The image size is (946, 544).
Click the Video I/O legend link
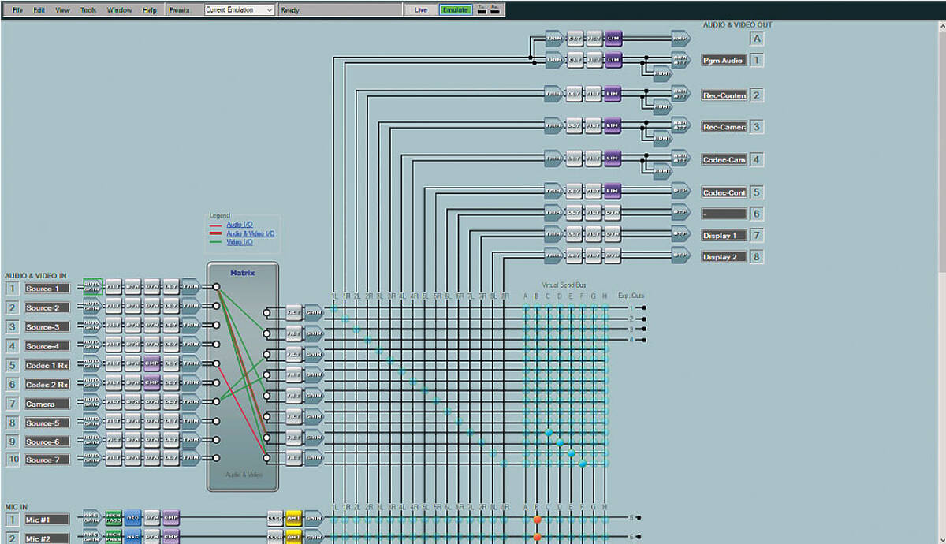(x=240, y=243)
